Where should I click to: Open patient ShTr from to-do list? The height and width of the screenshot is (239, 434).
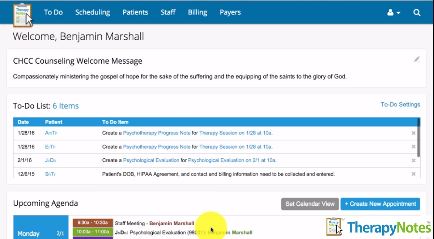[x=50, y=174]
